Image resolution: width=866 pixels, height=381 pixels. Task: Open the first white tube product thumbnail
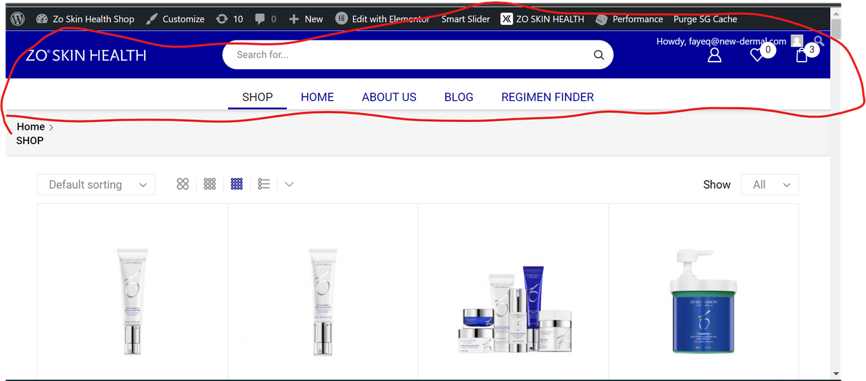132,301
